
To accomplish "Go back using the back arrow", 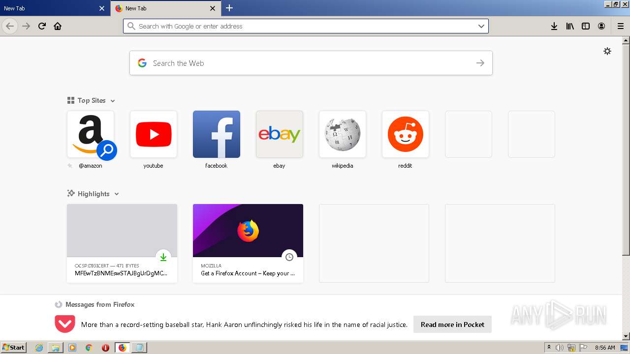I will (10, 26).
